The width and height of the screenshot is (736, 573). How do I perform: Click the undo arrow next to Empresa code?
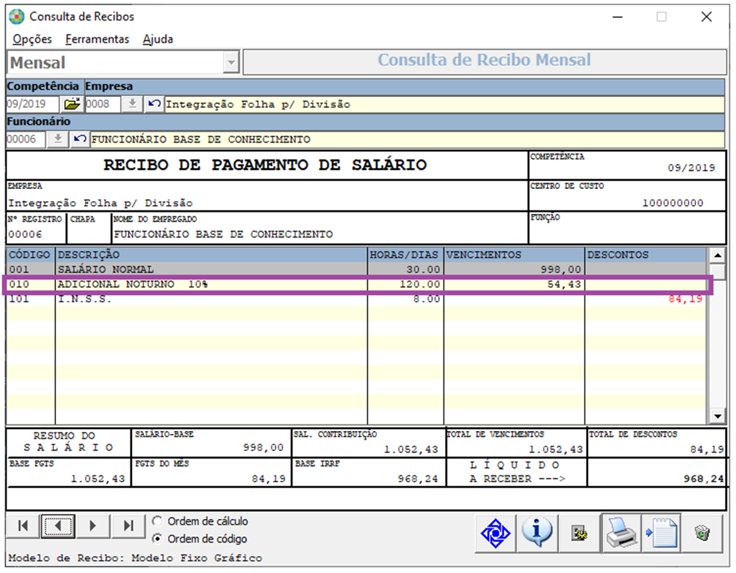(154, 104)
